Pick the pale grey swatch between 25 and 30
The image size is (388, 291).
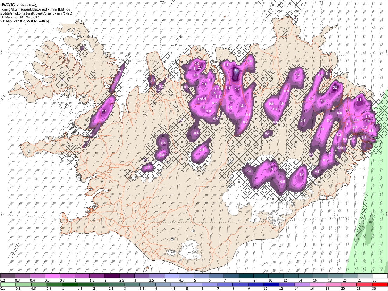click(x=365, y=276)
